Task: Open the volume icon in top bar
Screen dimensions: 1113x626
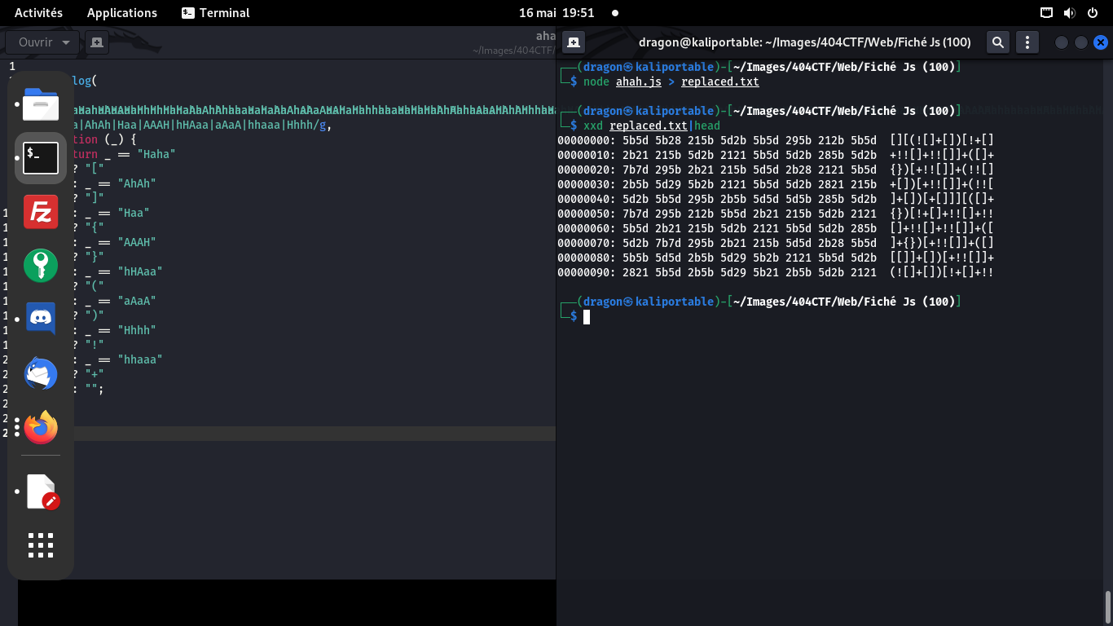Action: (1070, 13)
